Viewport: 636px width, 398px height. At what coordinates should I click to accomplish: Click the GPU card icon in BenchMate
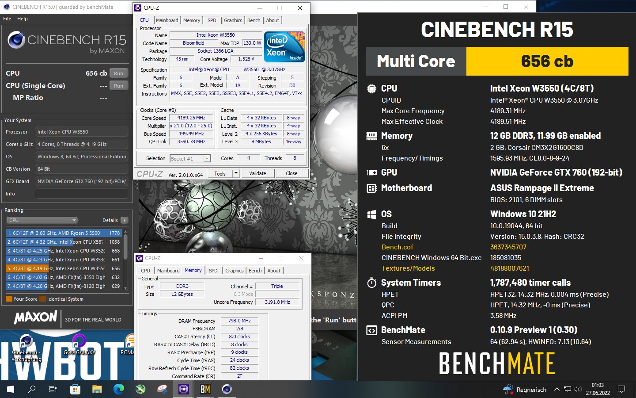[x=371, y=172]
